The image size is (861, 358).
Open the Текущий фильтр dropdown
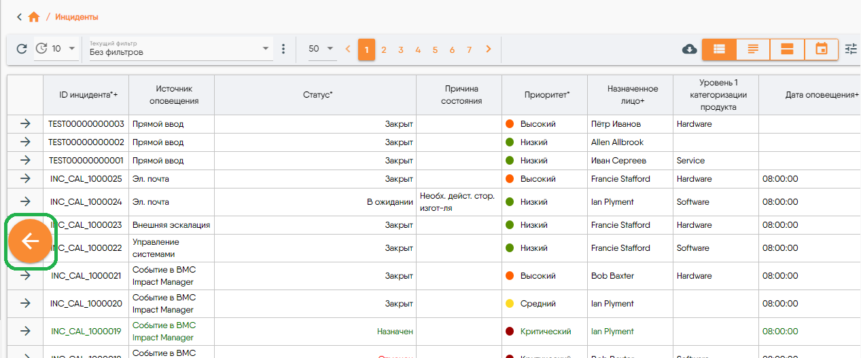click(x=180, y=49)
